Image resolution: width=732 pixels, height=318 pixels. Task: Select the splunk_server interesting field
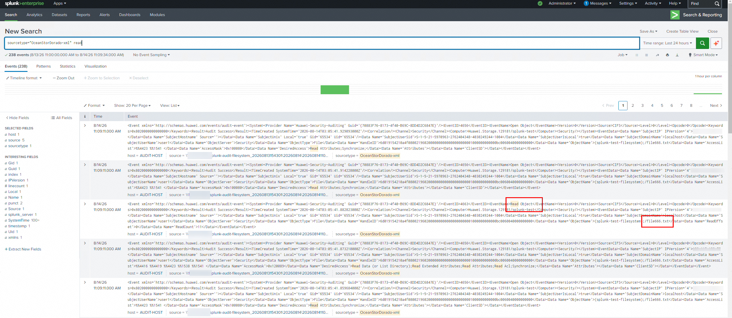(21, 215)
